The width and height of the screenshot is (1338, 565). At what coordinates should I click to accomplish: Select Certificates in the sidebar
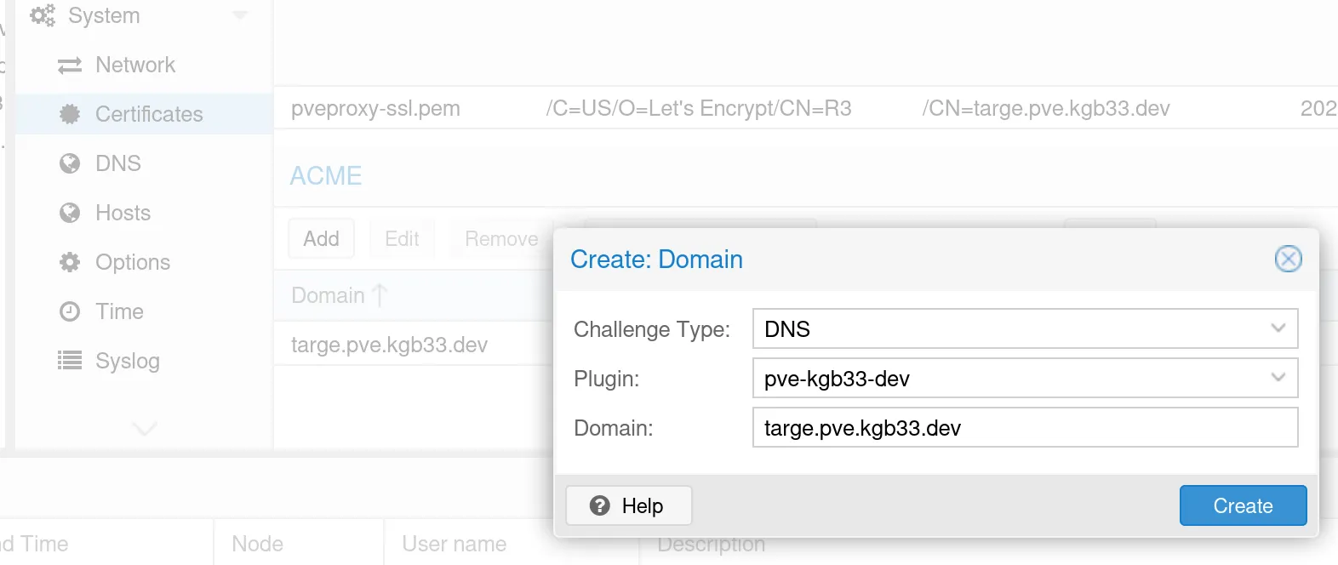[x=143, y=114]
